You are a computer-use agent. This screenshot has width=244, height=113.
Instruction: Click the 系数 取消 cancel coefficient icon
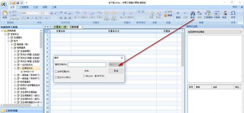tap(158, 15)
